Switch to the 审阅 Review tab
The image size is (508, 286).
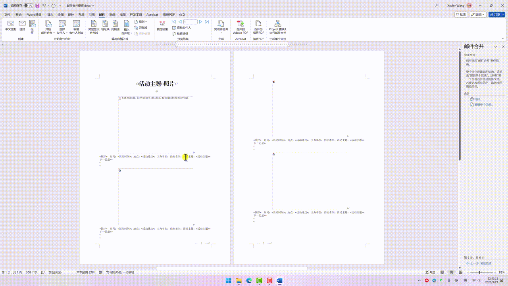coord(112,15)
